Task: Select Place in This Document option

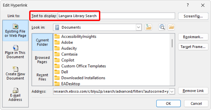Action: (16, 51)
